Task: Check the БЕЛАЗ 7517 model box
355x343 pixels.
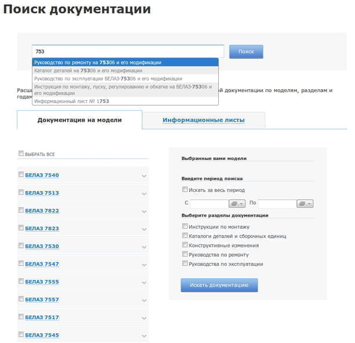Action: click(x=21, y=316)
